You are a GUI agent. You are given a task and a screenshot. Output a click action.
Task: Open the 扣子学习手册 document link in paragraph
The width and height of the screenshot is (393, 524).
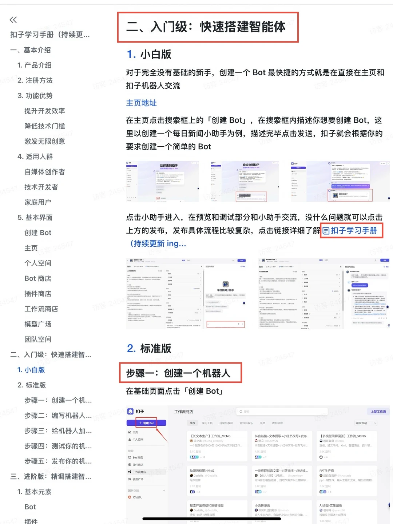(354, 230)
